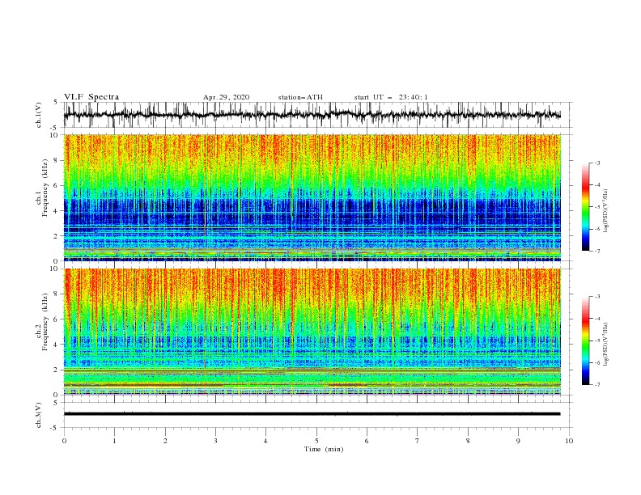Click the "ch.1(V)" waveform axis label
The height and width of the screenshot is (495, 641).
(39, 115)
